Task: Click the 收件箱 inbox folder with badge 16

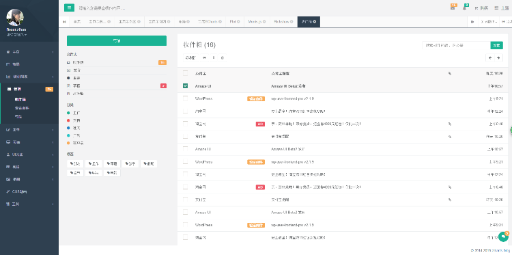Action: (117, 62)
